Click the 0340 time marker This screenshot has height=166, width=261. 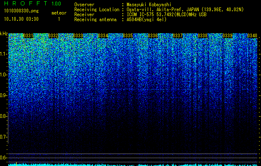pyautogui.click(x=252, y=36)
